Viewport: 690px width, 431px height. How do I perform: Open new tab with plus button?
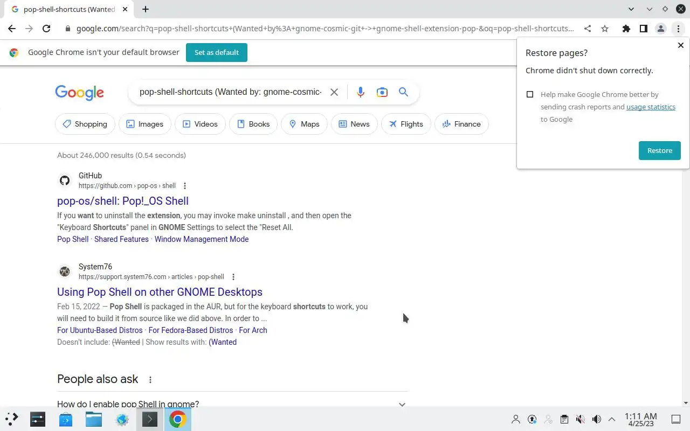pyautogui.click(x=146, y=9)
